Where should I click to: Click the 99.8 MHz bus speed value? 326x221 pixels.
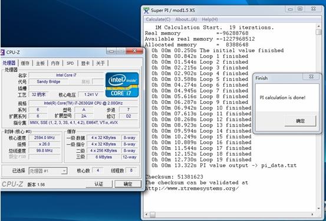(x=44, y=150)
